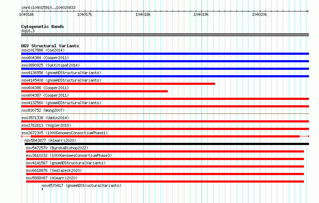The image size is (319, 203).
Task: Click the 104019k ruler label
Action: click(201, 14)
